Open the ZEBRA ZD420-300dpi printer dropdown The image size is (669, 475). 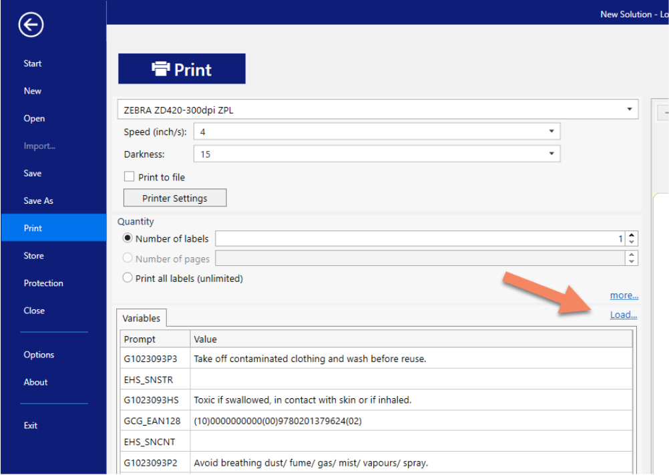(628, 109)
